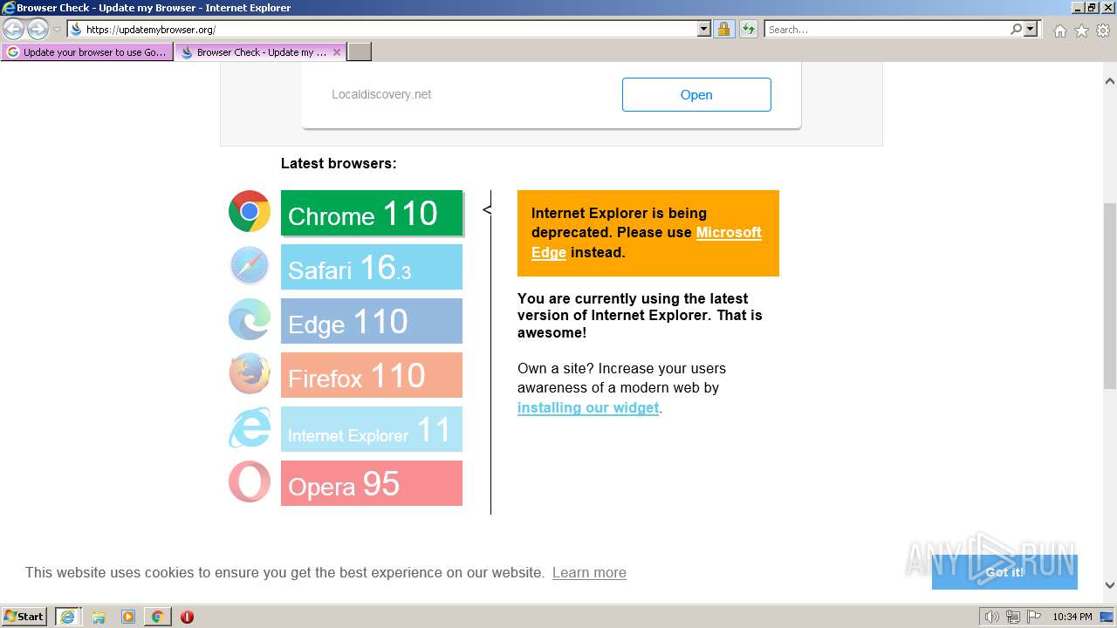
Task: Click the address bar site favicon
Action: [x=76, y=29]
